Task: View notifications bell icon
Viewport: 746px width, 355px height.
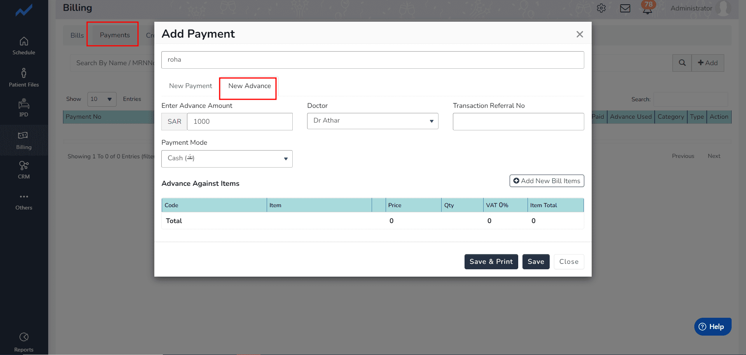Action: click(x=647, y=9)
